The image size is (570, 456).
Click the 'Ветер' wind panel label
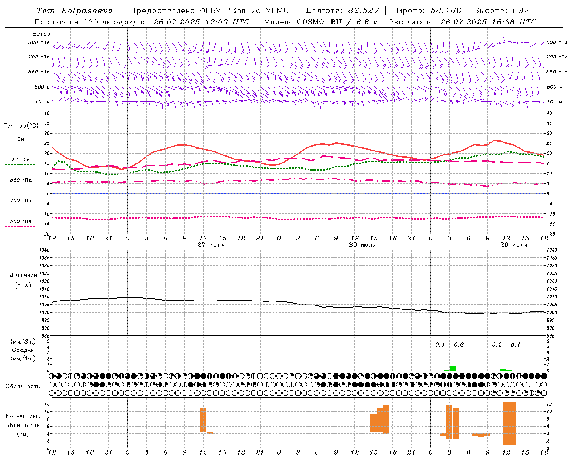pos(41,34)
